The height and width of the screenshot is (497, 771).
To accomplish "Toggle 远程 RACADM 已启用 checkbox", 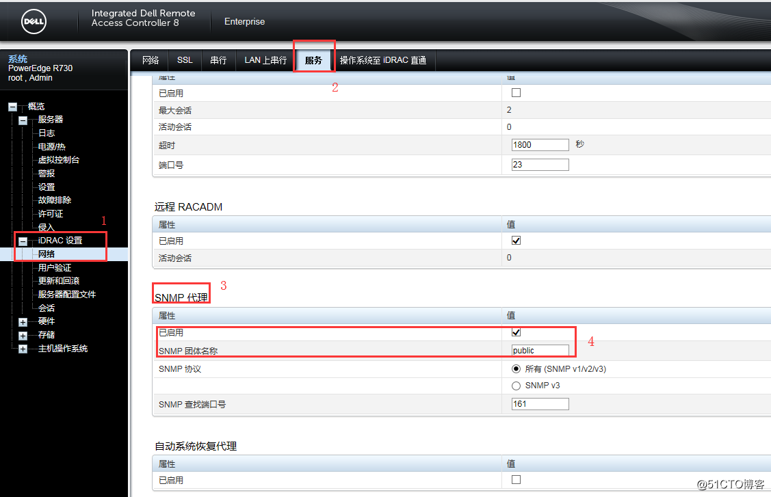I will tap(516, 241).
